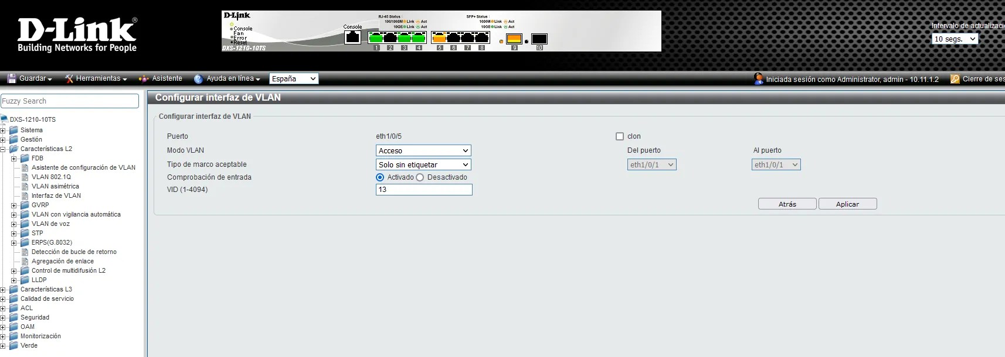The width and height of the screenshot is (1005, 357).
Task: Click the Ayuda en línea help icon
Action: tap(198, 78)
